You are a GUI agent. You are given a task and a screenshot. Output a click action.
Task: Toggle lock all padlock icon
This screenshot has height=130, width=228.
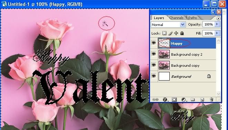pos(182,33)
